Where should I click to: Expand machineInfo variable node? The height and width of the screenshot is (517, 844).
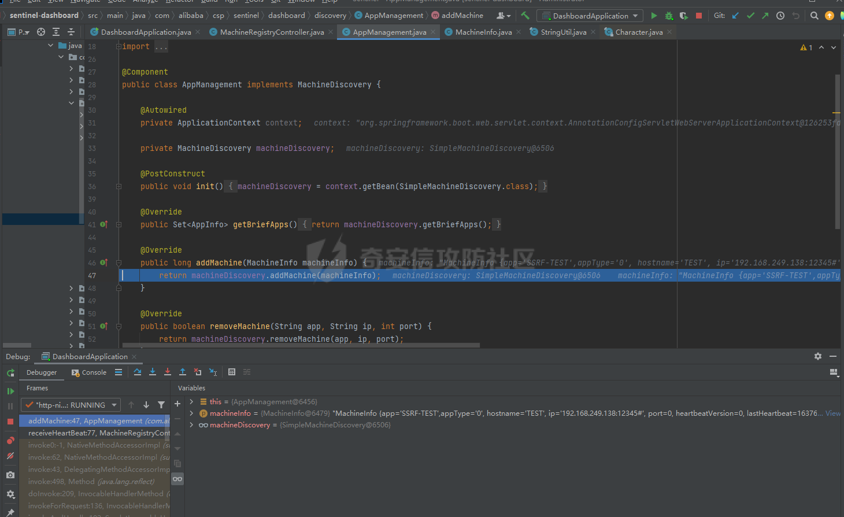[191, 413]
